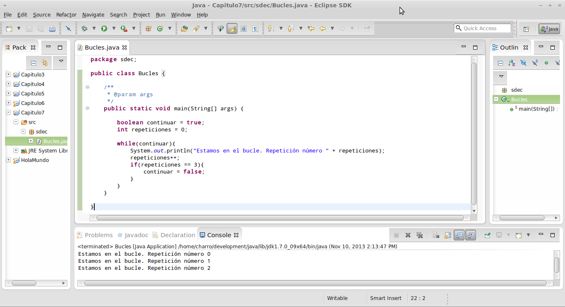Collapse the Capitulo7 project
Image resolution: width=565 pixels, height=307 pixels.
coord(8,112)
